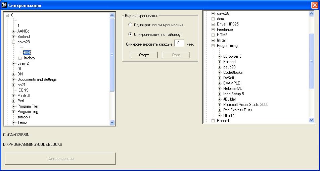This screenshot has height=171, width=320.
Task: Click the D:\PROGRAMMING\CODEBLOCKS path text
Action: coord(33,145)
